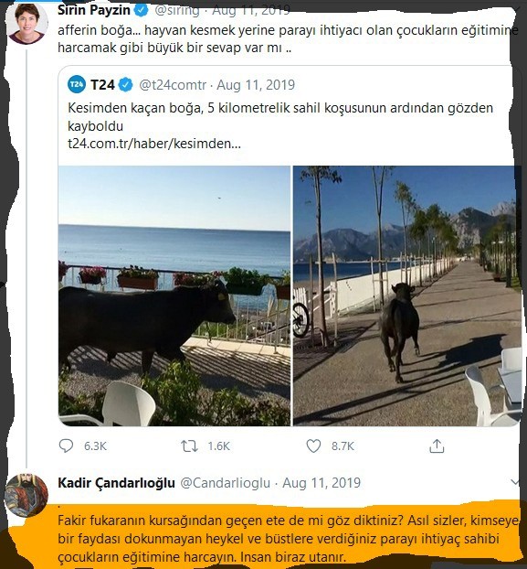Visit the @t24comtr handle
Viewport: 527px width, 569px height.
(x=173, y=85)
